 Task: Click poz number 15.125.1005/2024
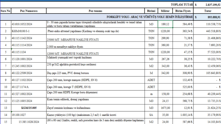point(29,101)
